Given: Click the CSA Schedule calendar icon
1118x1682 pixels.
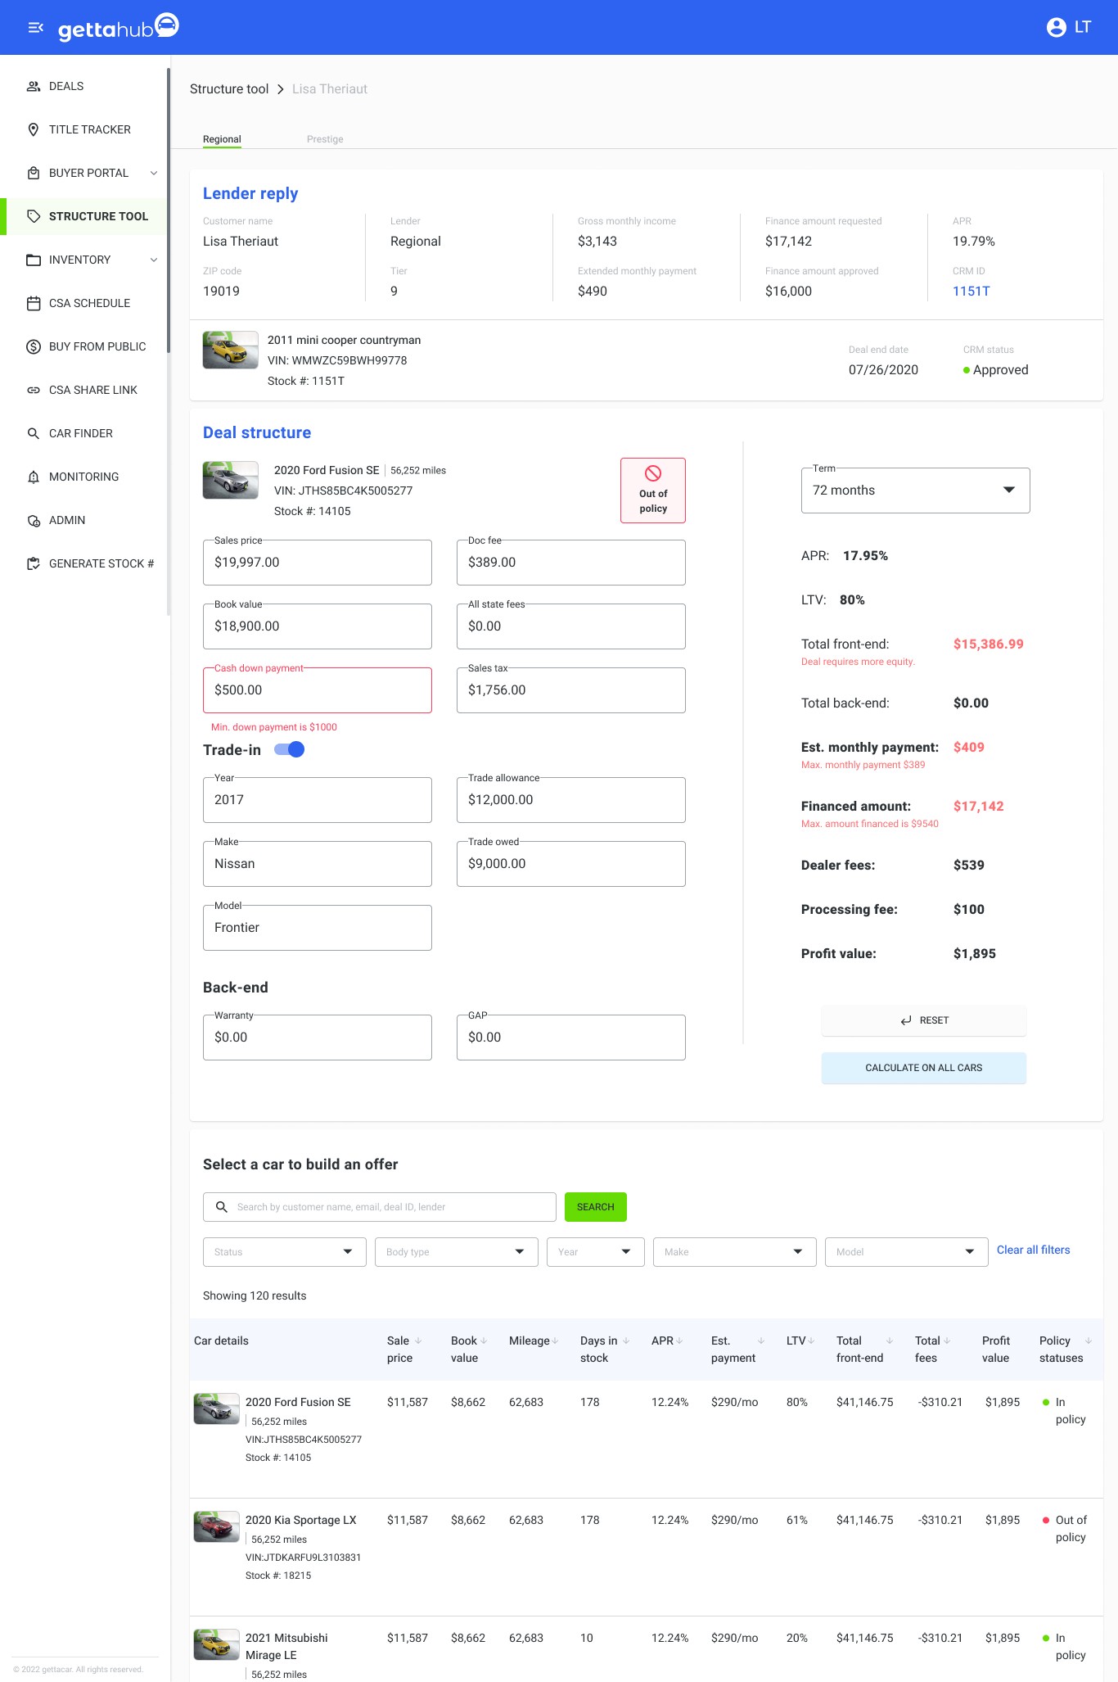Looking at the screenshot, I should point(34,303).
